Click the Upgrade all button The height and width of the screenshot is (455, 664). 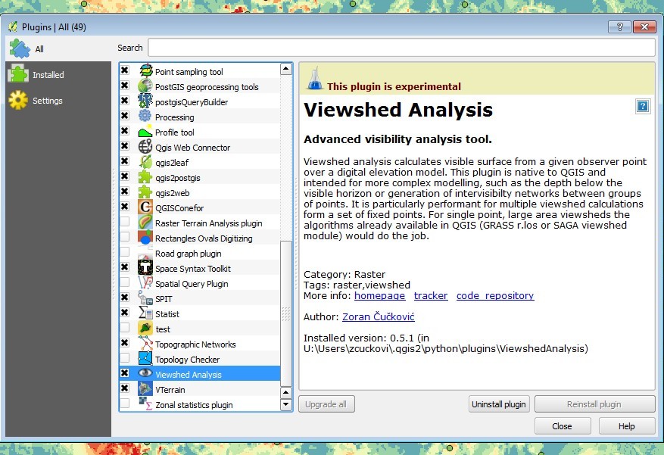(326, 404)
